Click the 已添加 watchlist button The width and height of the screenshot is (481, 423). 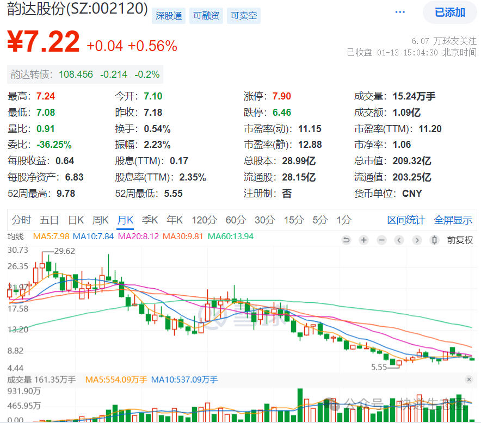click(450, 13)
